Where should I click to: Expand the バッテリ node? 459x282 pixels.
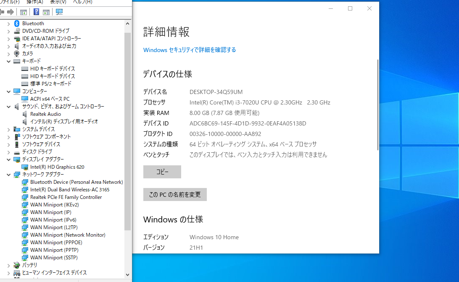pos(8,265)
